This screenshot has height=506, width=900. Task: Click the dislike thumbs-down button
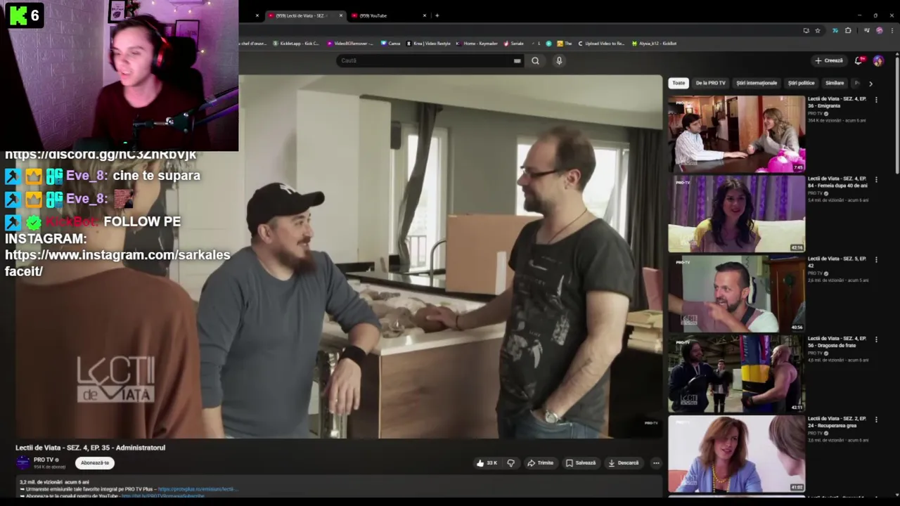511,462
